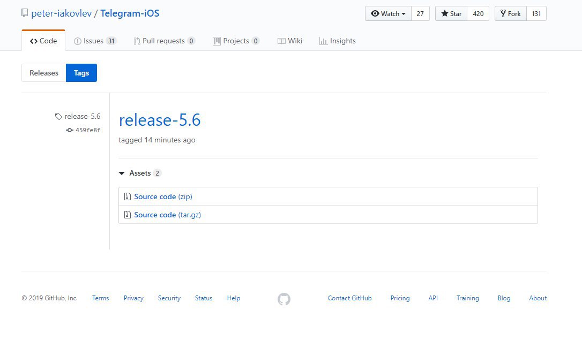Open the release-5.6 tag in sidebar
The height and width of the screenshot is (356, 582).
pyautogui.click(x=83, y=117)
